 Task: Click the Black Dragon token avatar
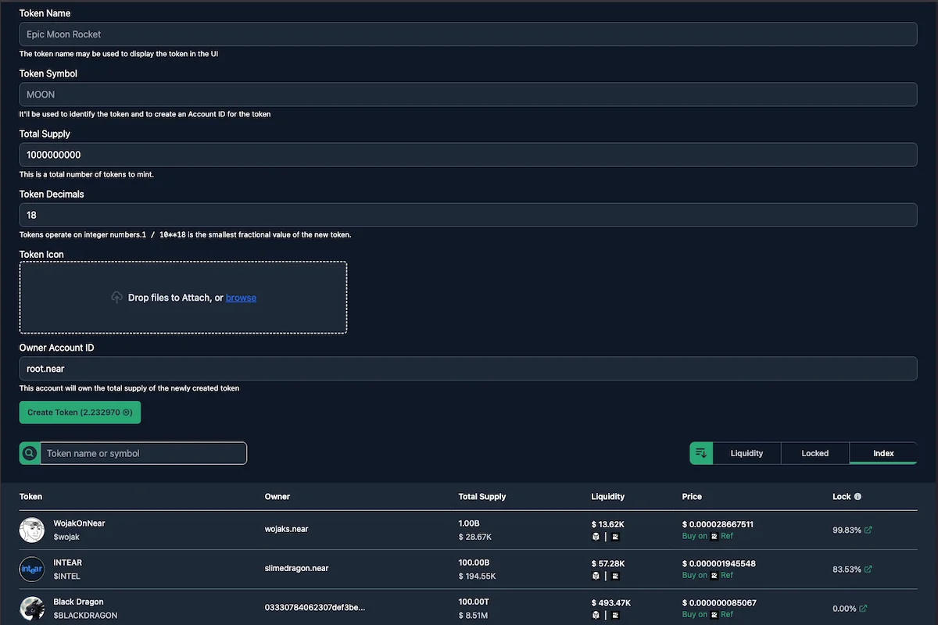(x=32, y=608)
